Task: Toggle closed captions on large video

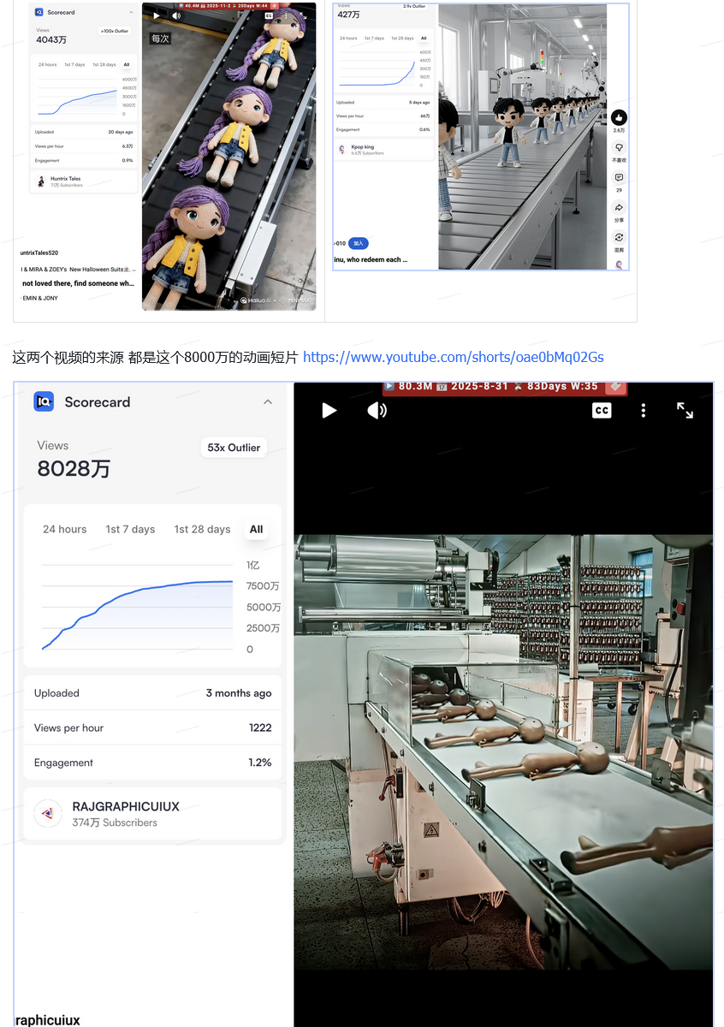Action: 602,411
